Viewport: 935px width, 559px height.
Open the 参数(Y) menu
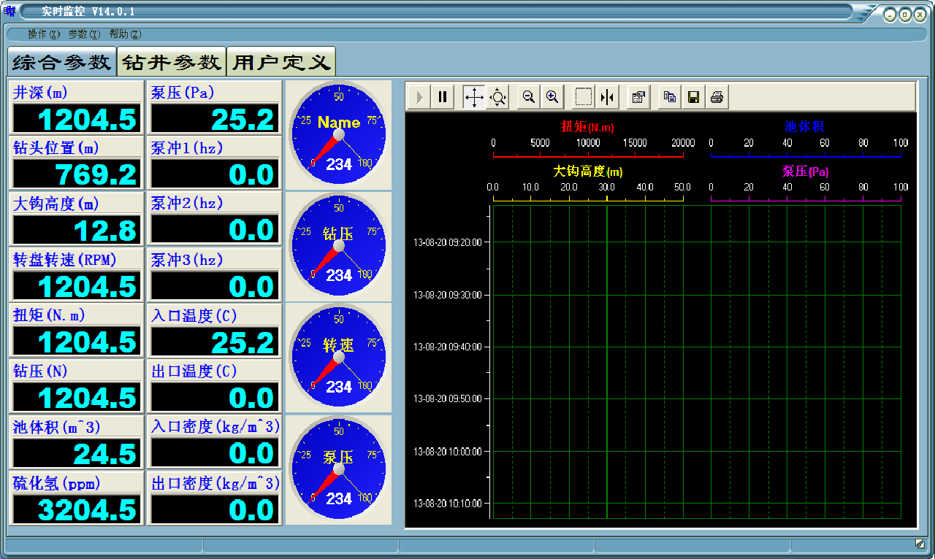click(x=85, y=34)
